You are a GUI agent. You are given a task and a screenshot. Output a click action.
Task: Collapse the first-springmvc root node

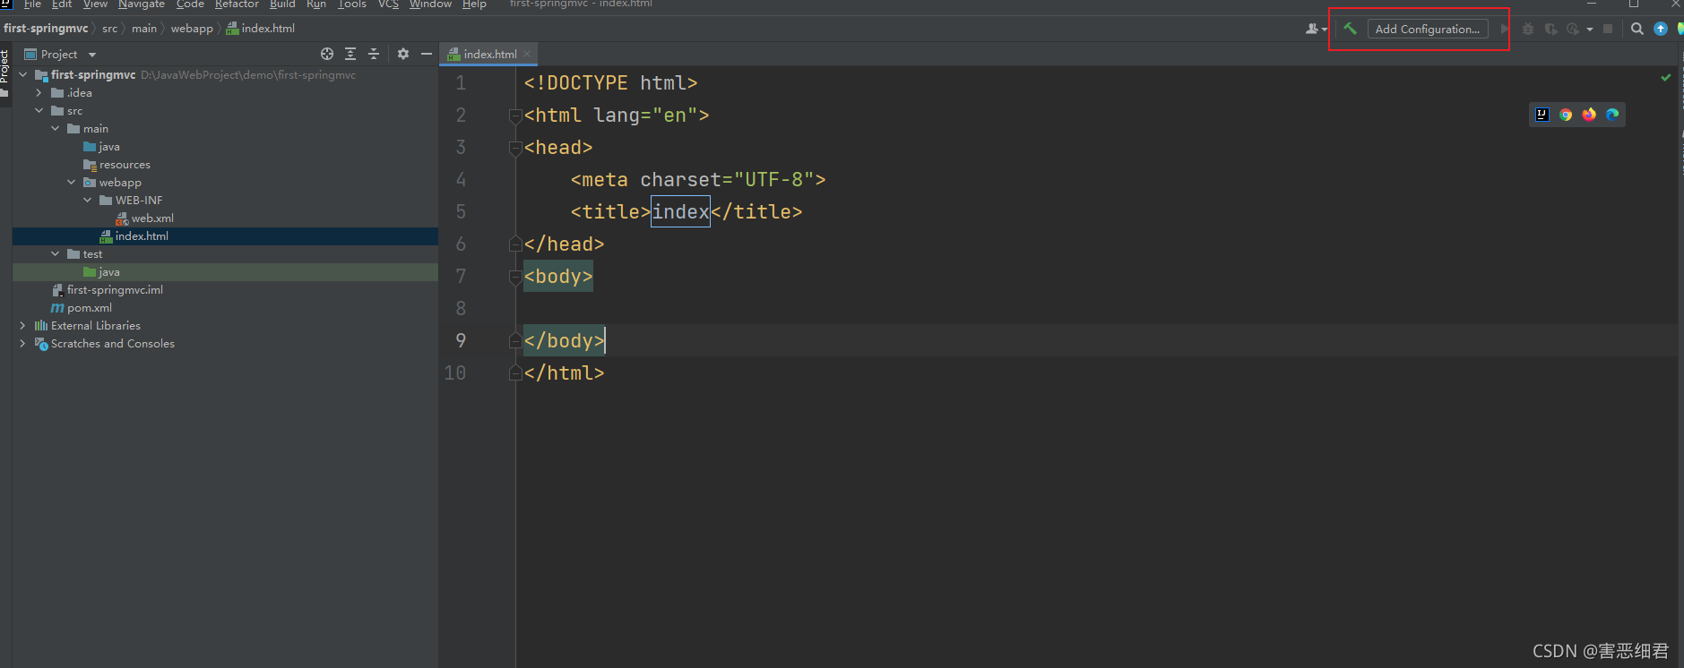click(x=23, y=75)
